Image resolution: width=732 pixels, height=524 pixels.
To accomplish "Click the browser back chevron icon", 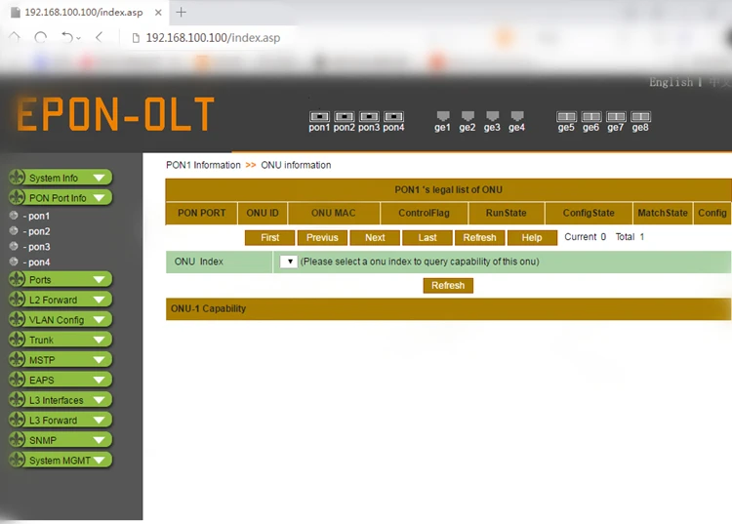I will click(99, 37).
